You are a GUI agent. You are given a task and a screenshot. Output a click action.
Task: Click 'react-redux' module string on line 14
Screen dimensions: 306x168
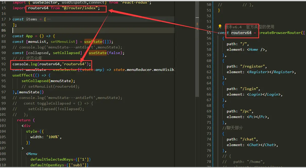click(135, 2)
